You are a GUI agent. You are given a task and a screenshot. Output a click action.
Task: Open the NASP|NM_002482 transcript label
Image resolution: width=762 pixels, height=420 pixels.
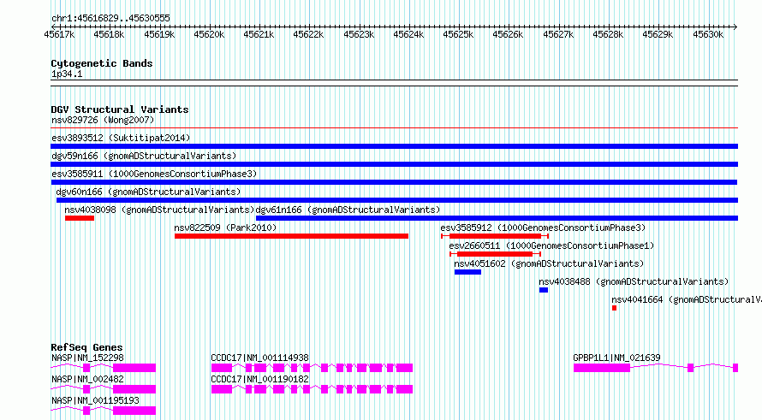(x=87, y=379)
